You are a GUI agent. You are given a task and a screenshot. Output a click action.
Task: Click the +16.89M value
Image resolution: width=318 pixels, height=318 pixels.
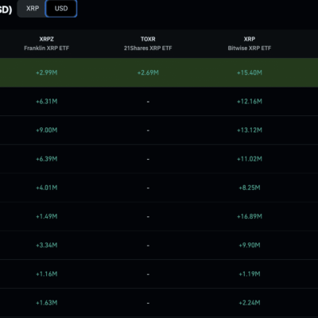coord(250,216)
